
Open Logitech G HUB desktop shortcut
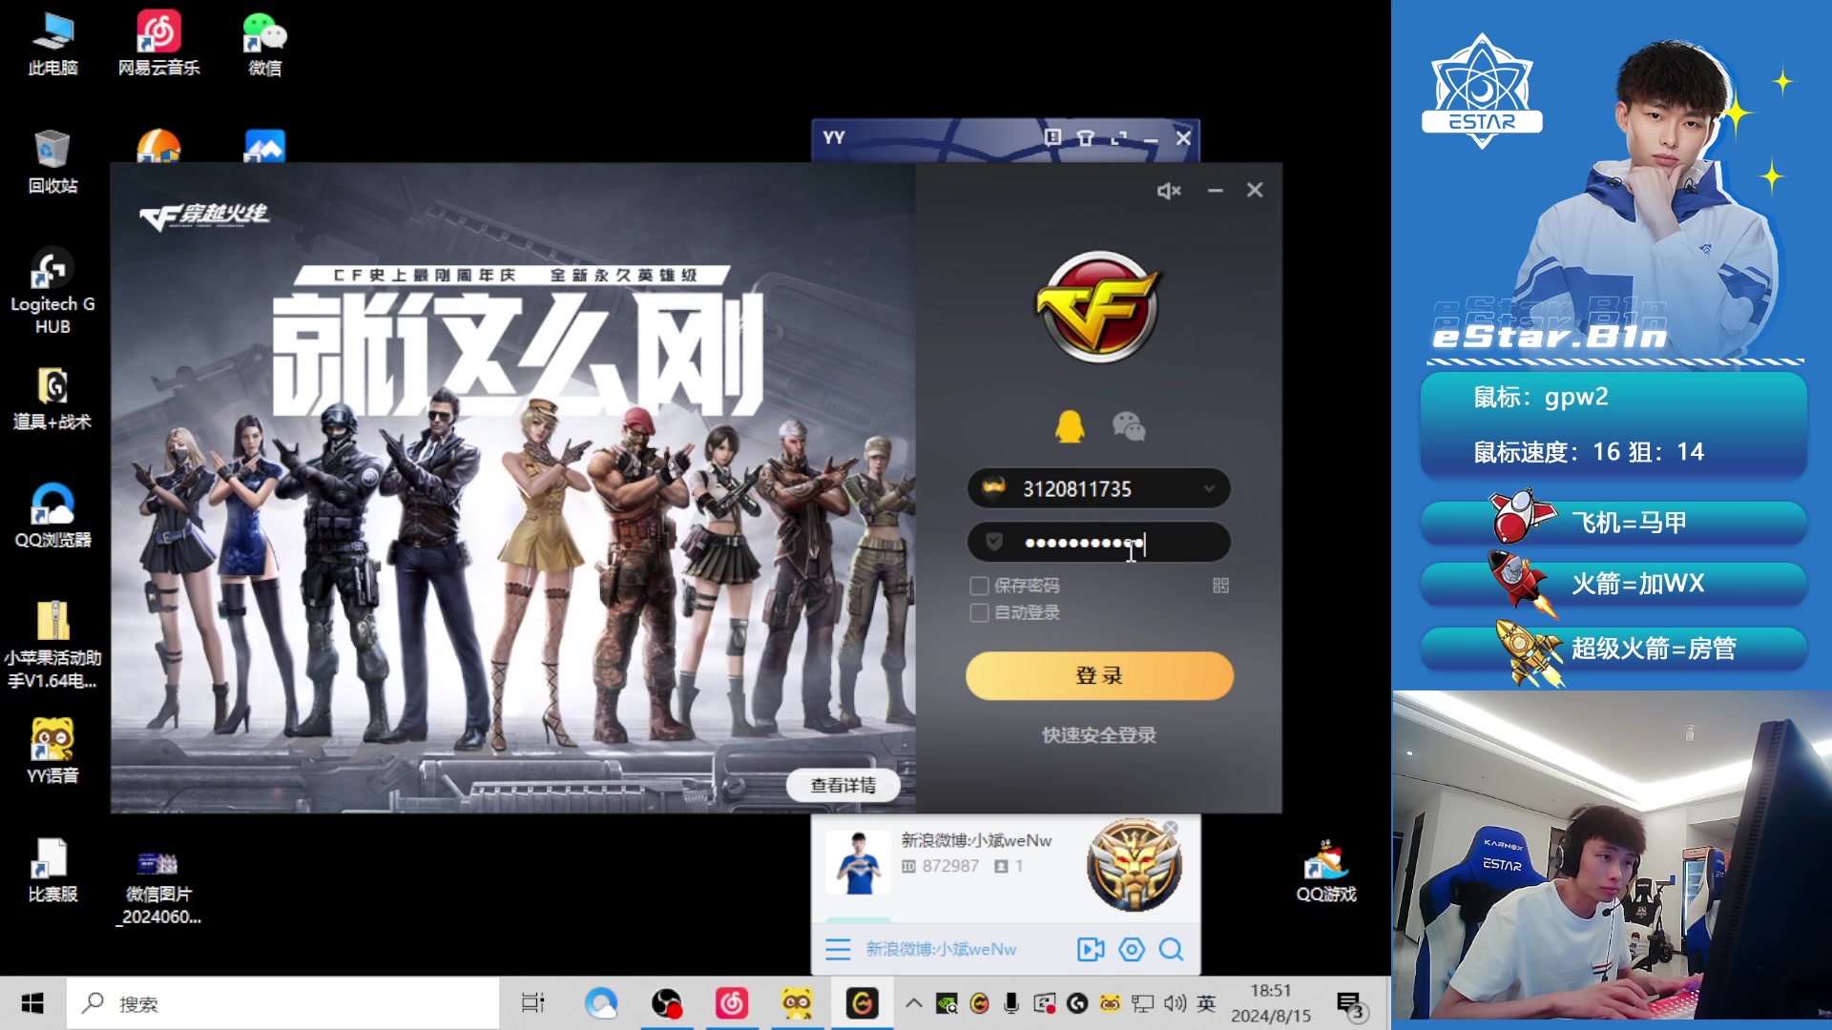click(52, 291)
